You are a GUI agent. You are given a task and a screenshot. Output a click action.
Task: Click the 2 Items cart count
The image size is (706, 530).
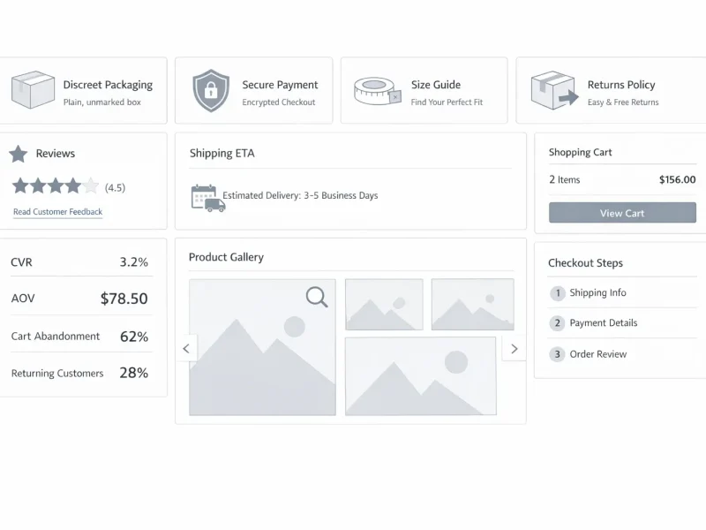[565, 180]
